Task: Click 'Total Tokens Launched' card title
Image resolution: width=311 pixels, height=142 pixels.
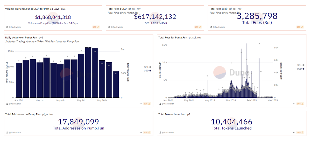Action: [172, 114]
